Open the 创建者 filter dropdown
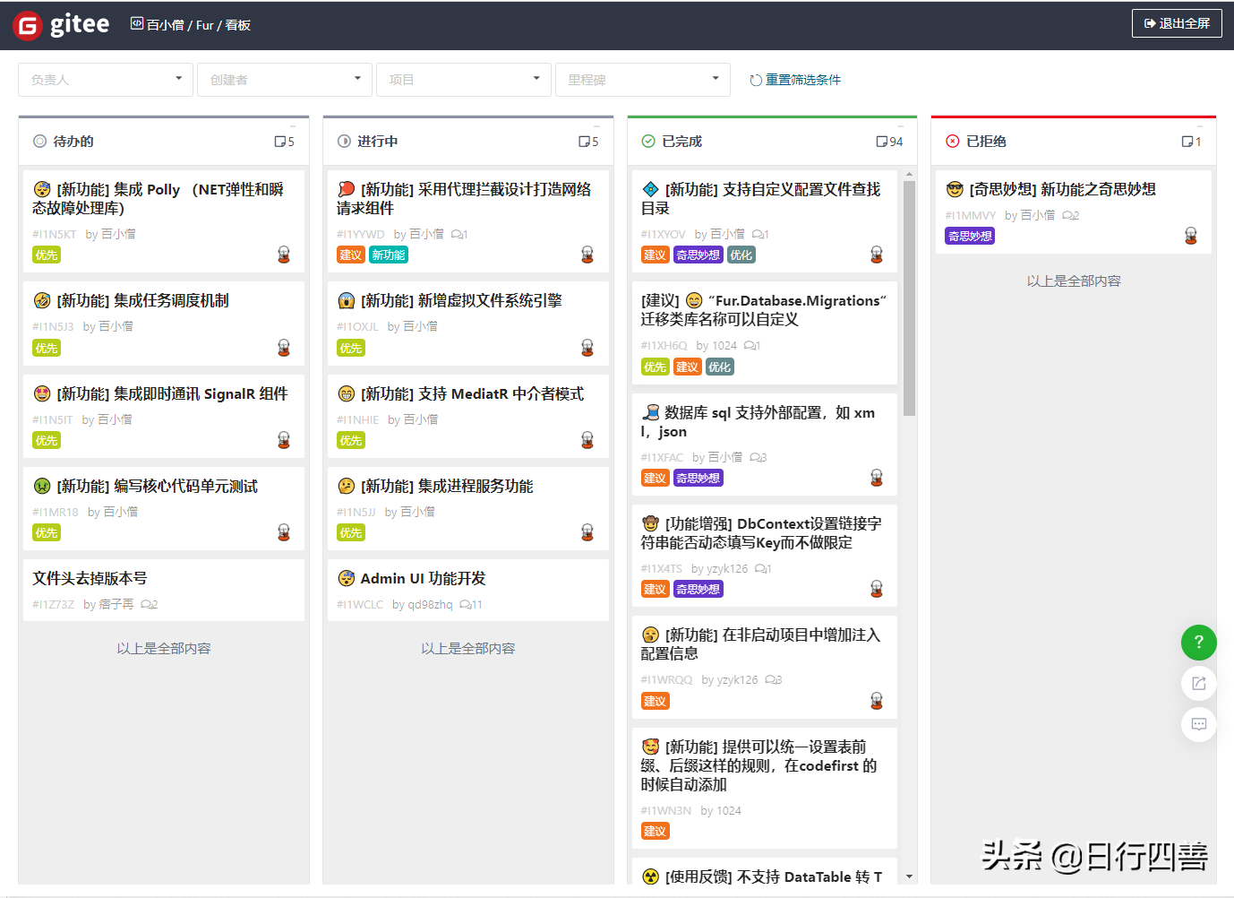The image size is (1234, 898). (x=285, y=80)
